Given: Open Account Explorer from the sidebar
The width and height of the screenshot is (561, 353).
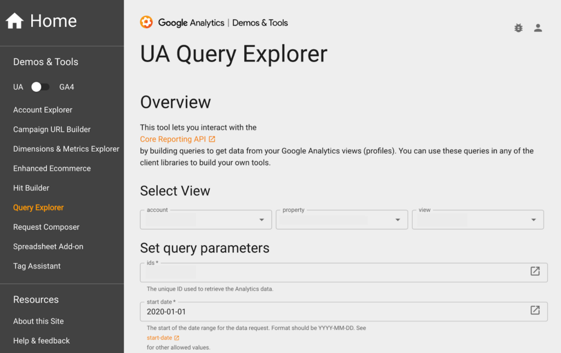Looking at the screenshot, I should (42, 110).
